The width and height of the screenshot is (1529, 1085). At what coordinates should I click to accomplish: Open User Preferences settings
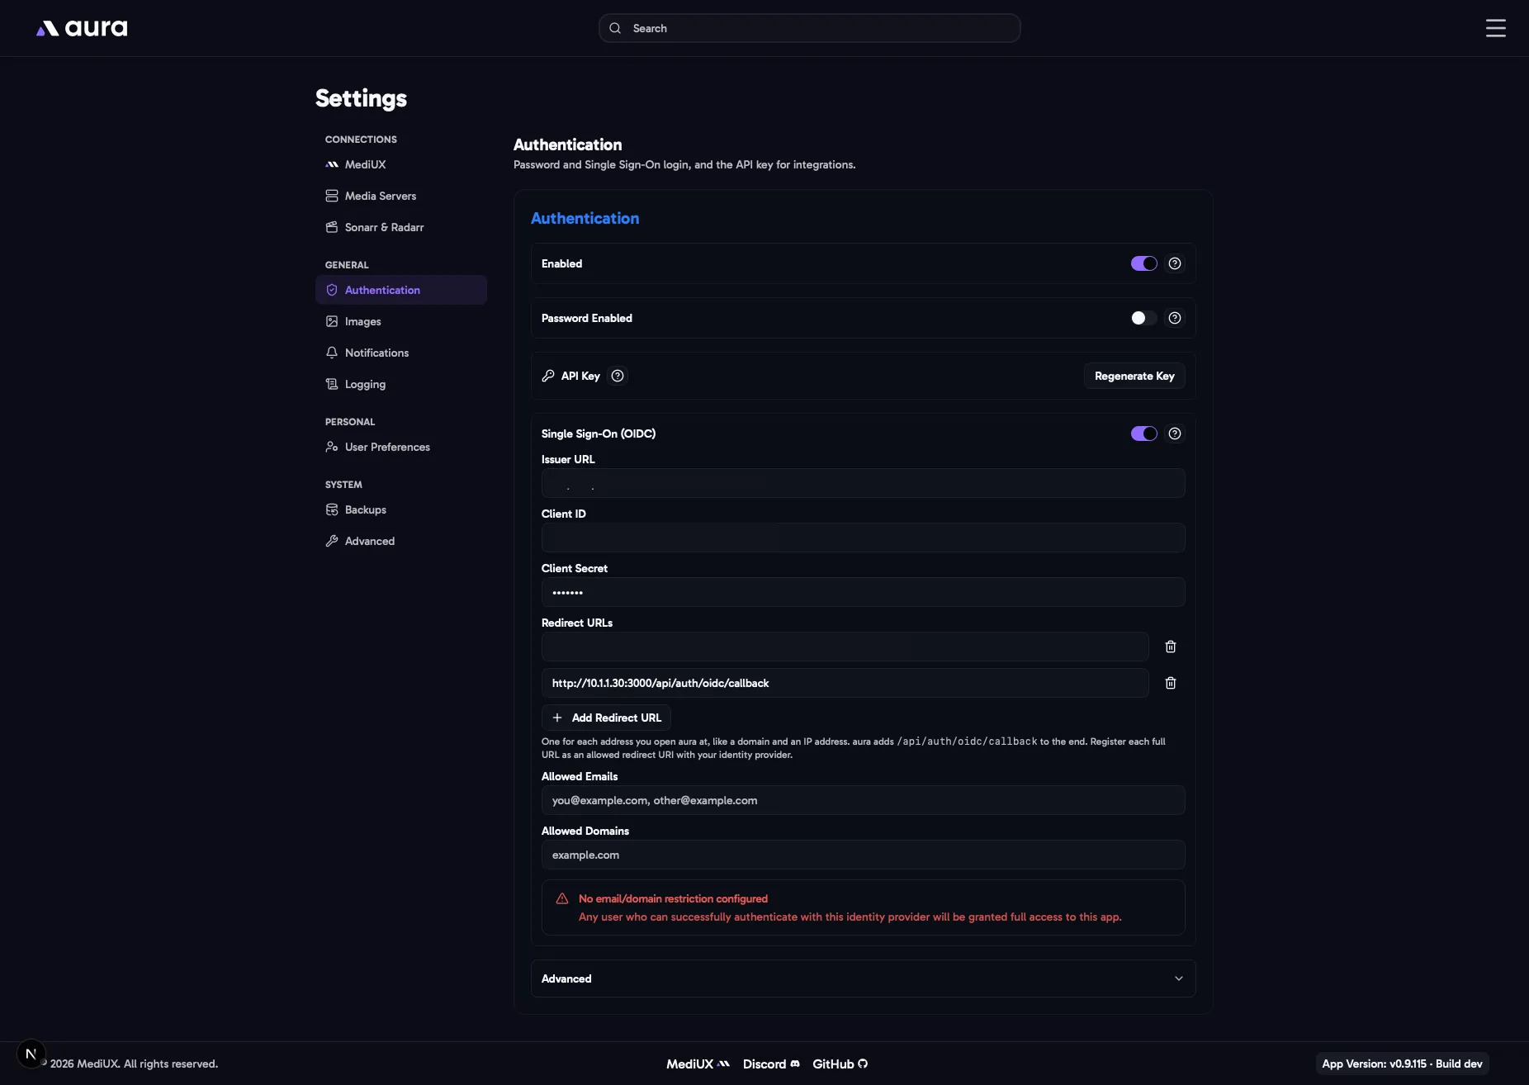point(401,447)
